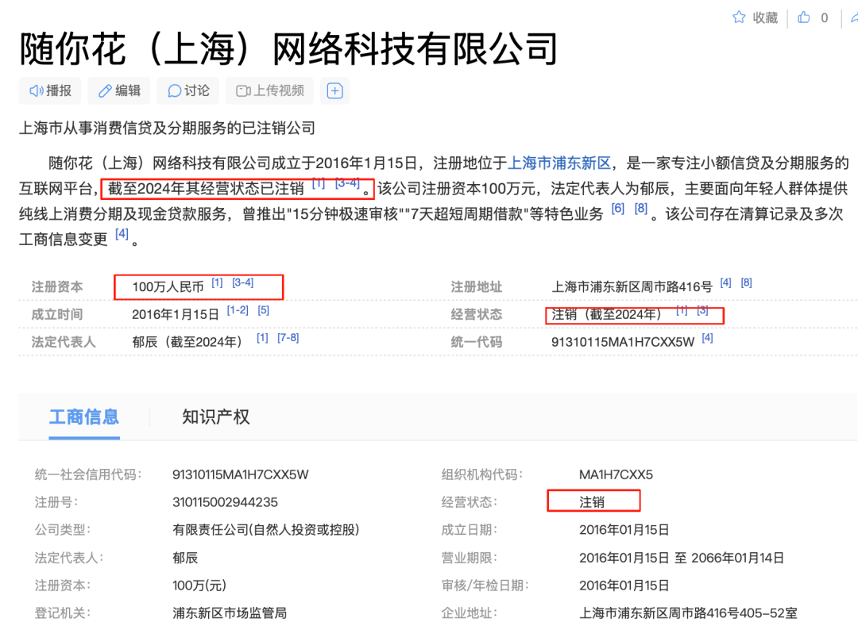The width and height of the screenshot is (858, 626).
Task: Open citation [7-8] next to 郁辰
Action: [x=288, y=338]
